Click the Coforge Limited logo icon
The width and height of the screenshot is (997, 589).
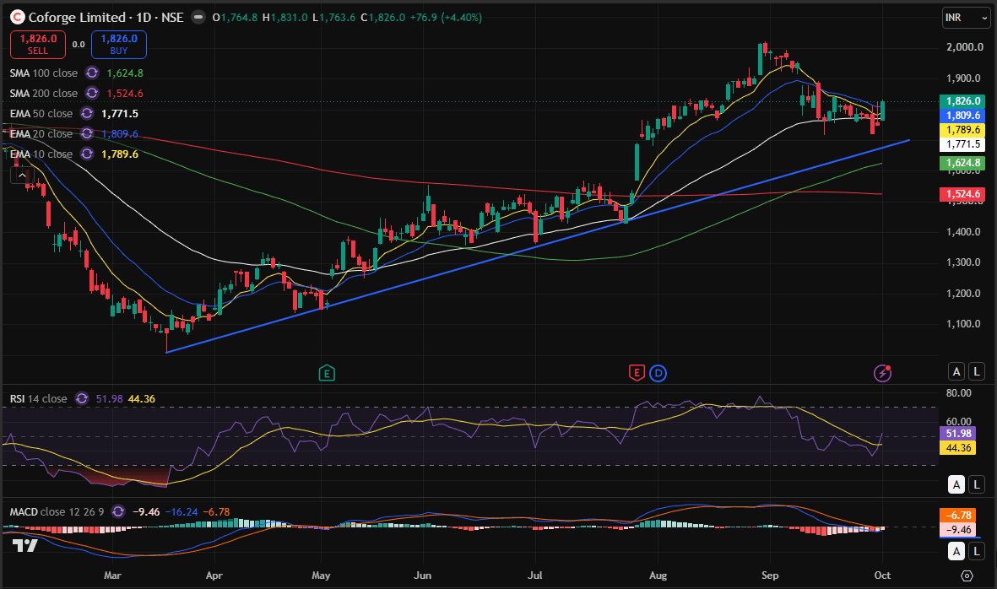[18, 17]
